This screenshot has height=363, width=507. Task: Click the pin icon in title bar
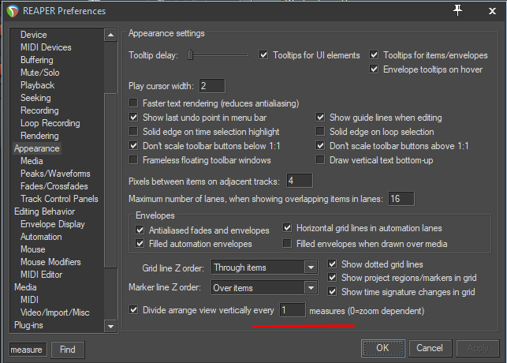click(459, 10)
